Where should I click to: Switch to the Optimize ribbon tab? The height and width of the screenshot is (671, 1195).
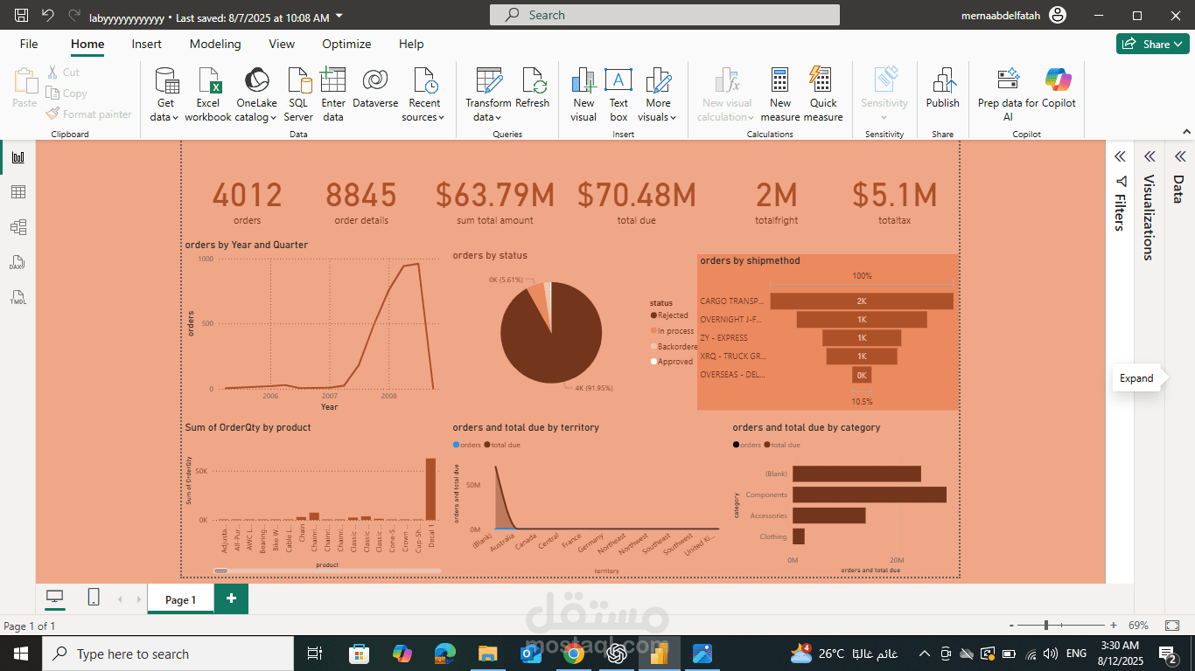[346, 44]
